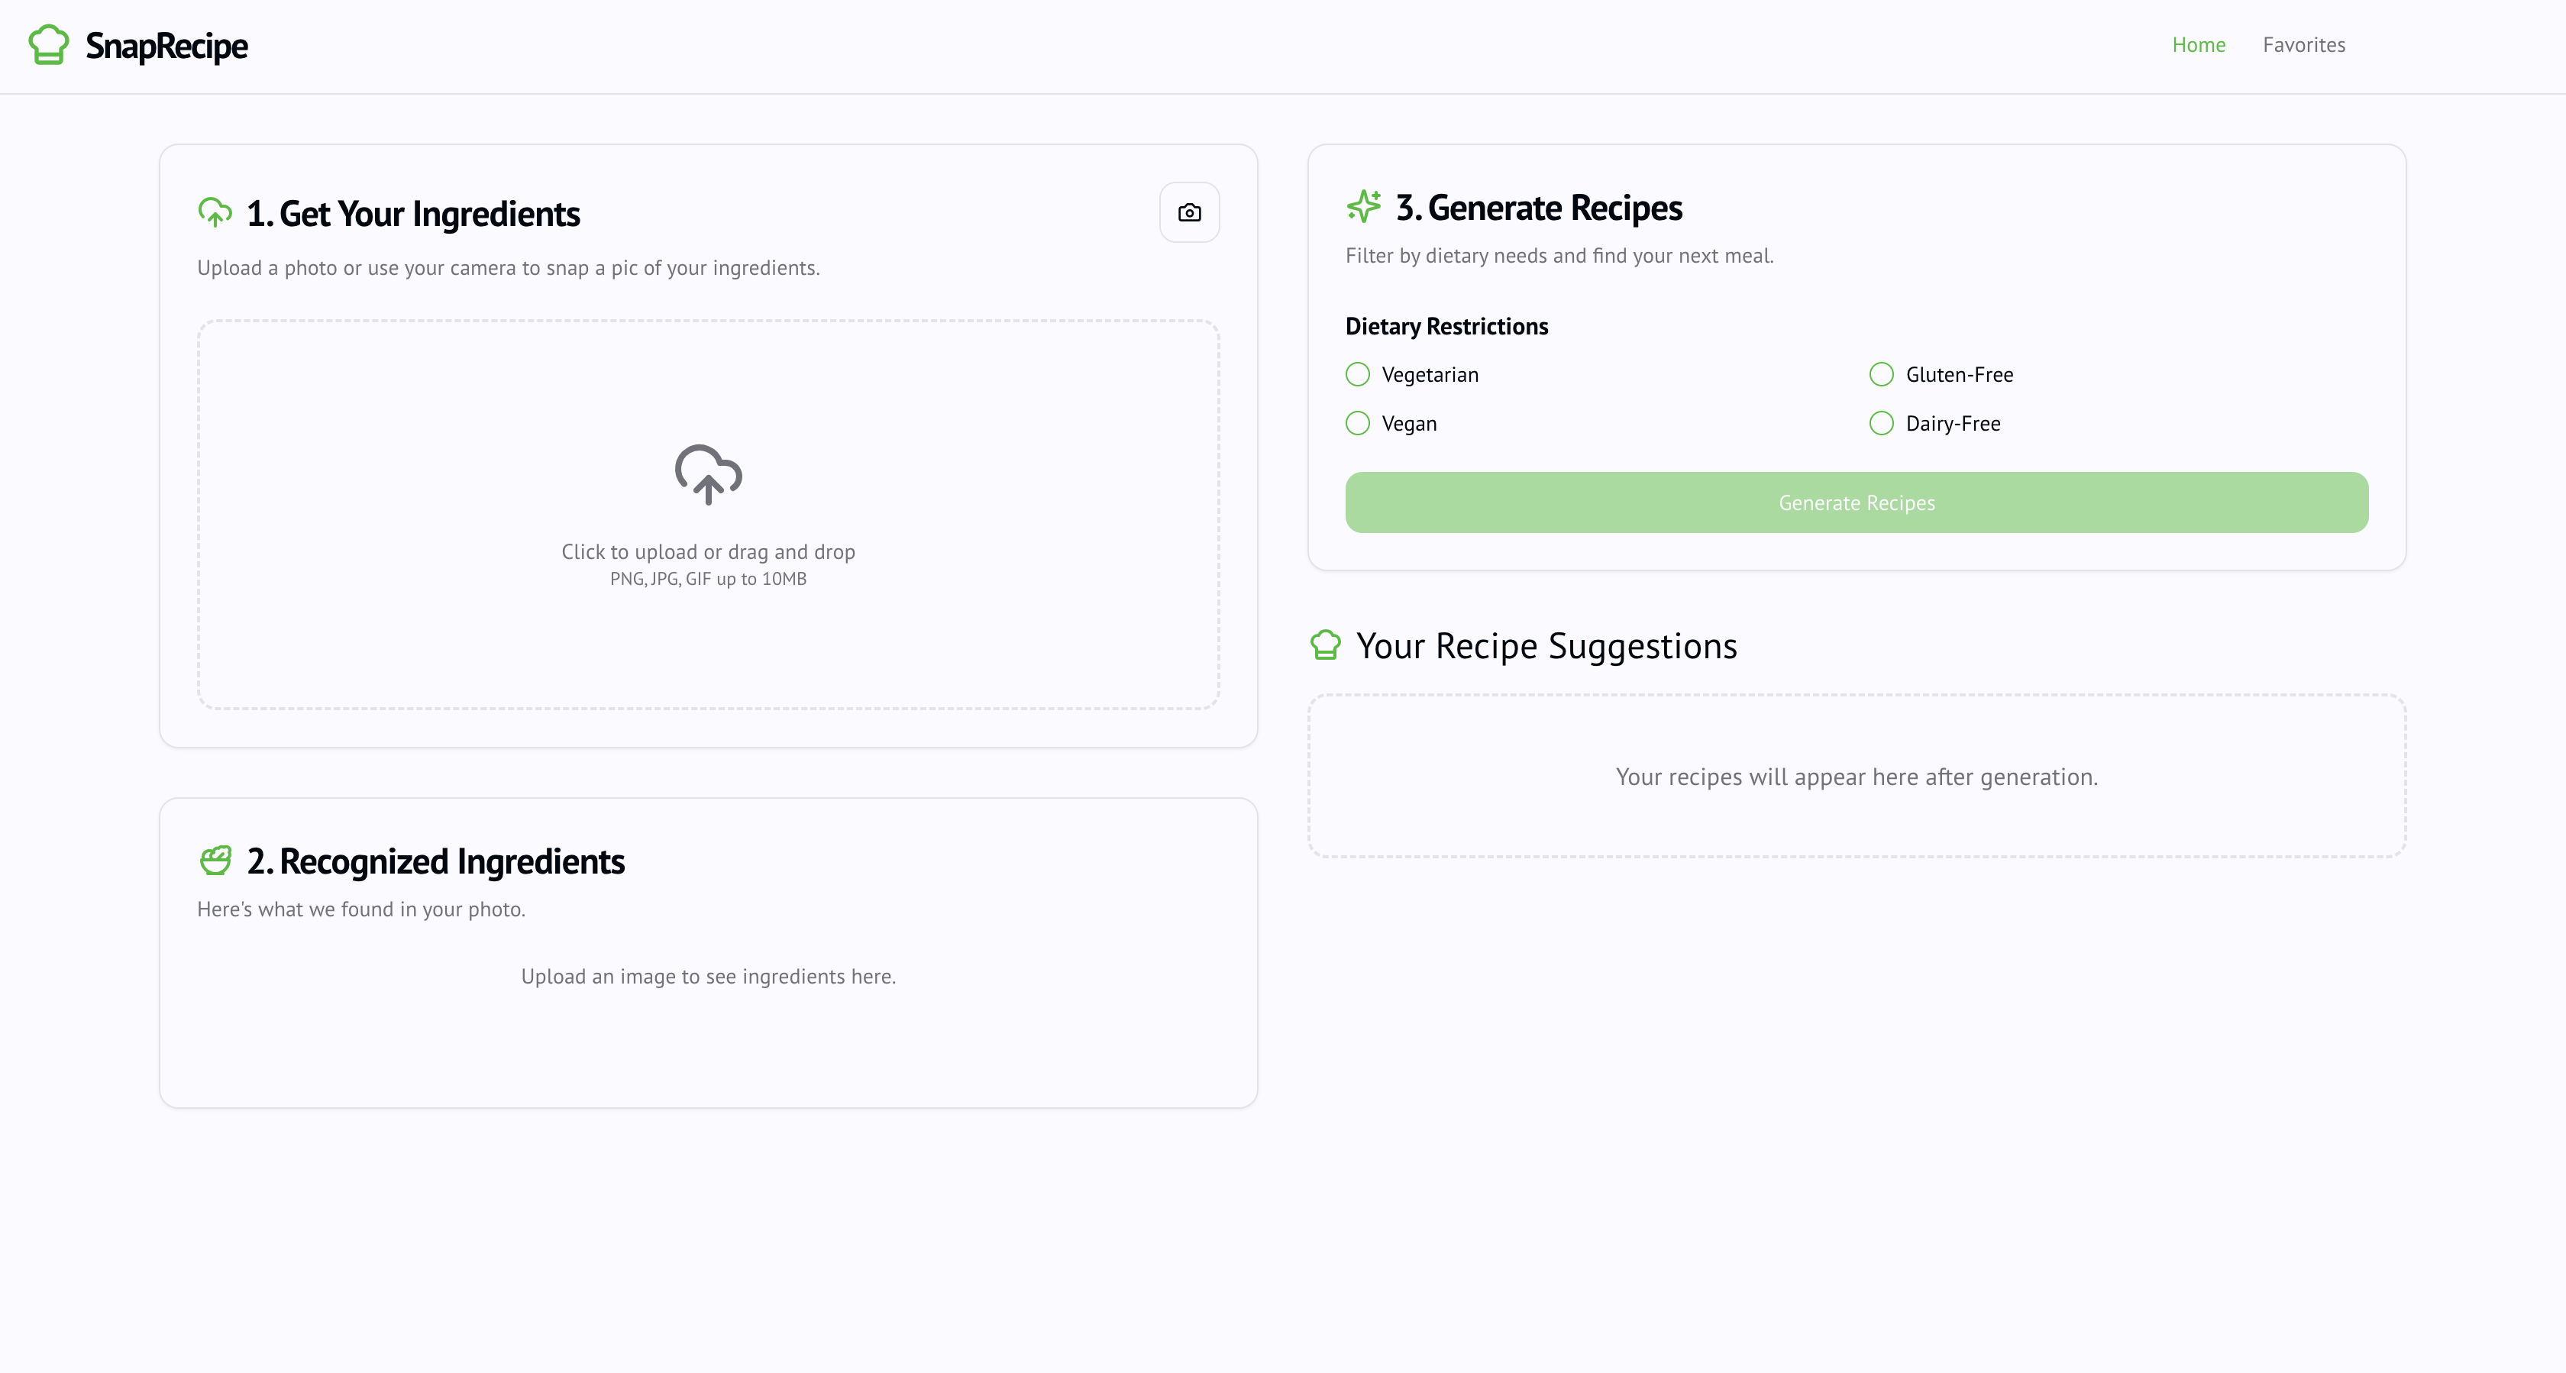Click the cloud upload icon inside the dropzone
The width and height of the screenshot is (2566, 1373).
(707, 477)
